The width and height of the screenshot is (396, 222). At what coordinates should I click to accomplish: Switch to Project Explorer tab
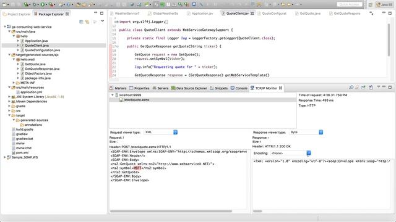tap(17, 14)
